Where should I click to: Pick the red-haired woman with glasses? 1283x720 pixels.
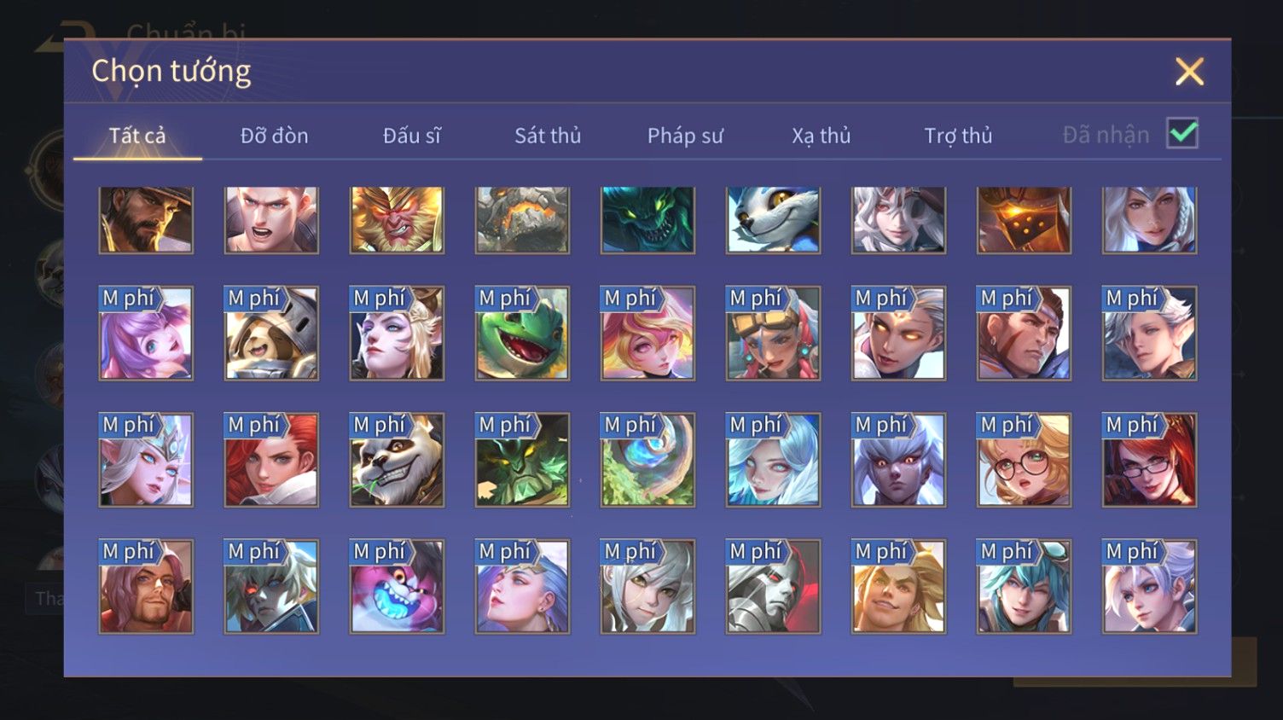(1149, 460)
